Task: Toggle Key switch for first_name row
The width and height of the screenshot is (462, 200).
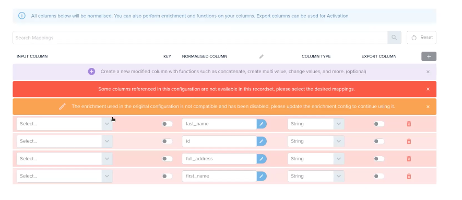Action: (167, 177)
